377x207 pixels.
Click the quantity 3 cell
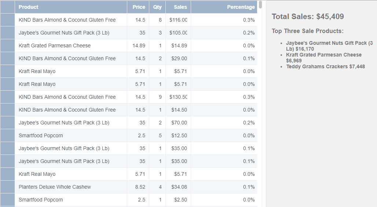(x=157, y=33)
